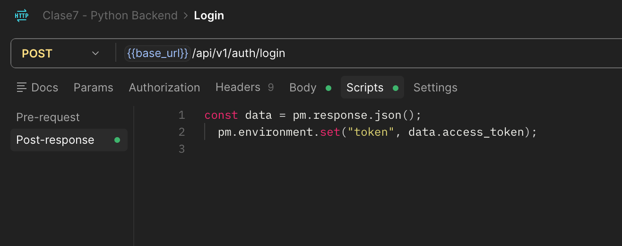Select the Post-response script section
Screen dimensions: 622x246
69,140
